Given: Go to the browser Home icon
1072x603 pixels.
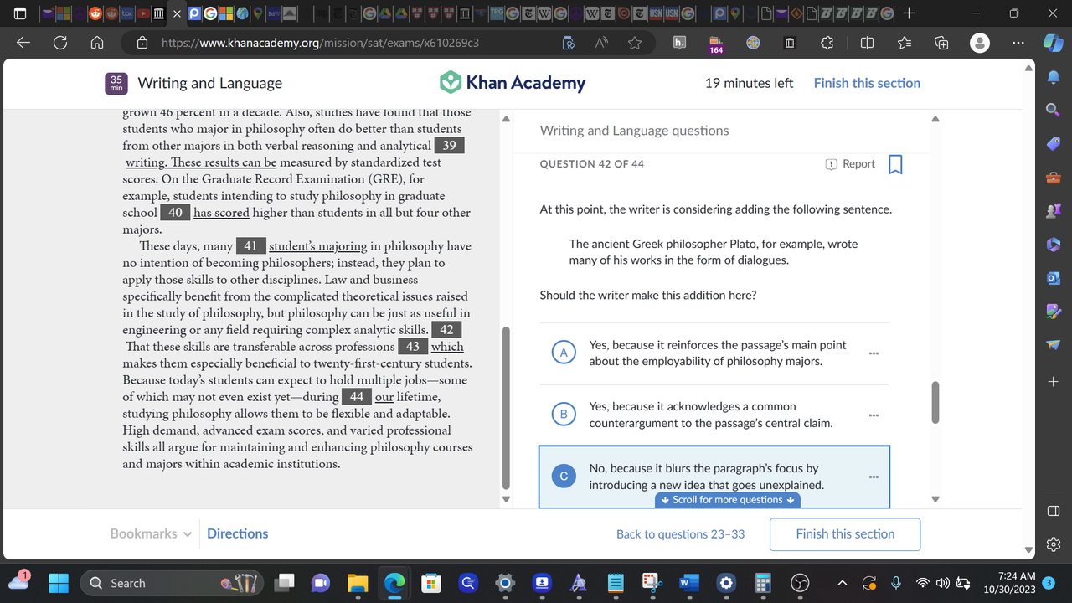Looking at the screenshot, I should [x=97, y=43].
